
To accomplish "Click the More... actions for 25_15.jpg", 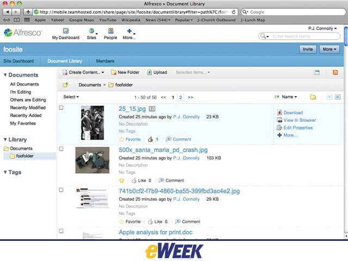I will pos(290,135).
